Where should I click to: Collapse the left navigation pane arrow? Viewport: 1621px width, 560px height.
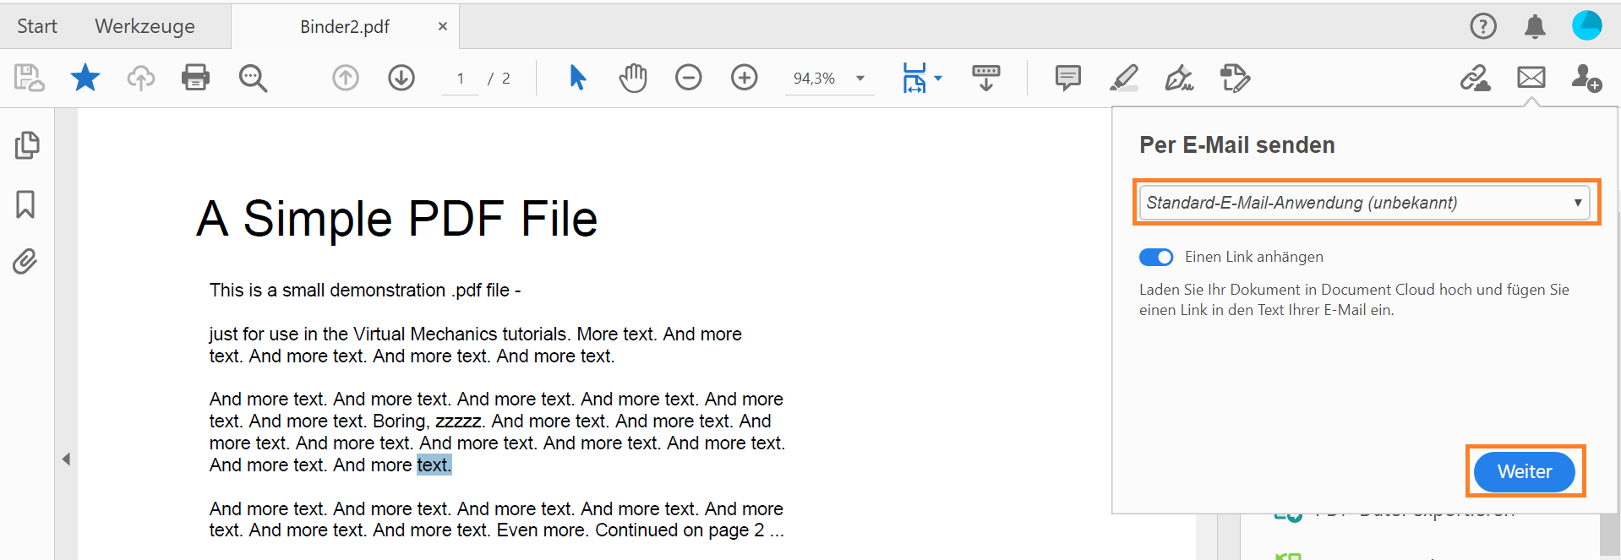(x=66, y=459)
